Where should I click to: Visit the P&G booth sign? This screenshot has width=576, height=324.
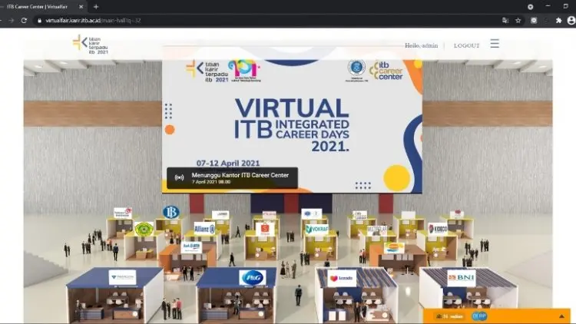pos(252,278)
